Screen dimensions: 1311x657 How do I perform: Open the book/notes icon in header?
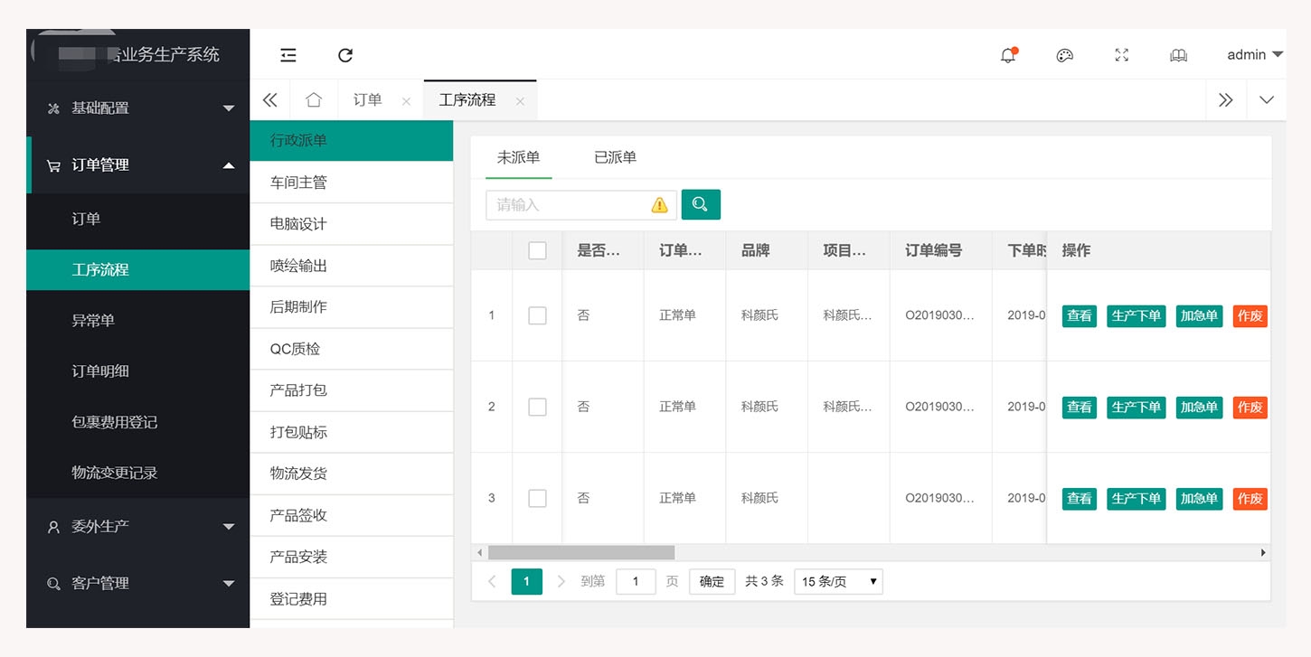point(1178,55)
